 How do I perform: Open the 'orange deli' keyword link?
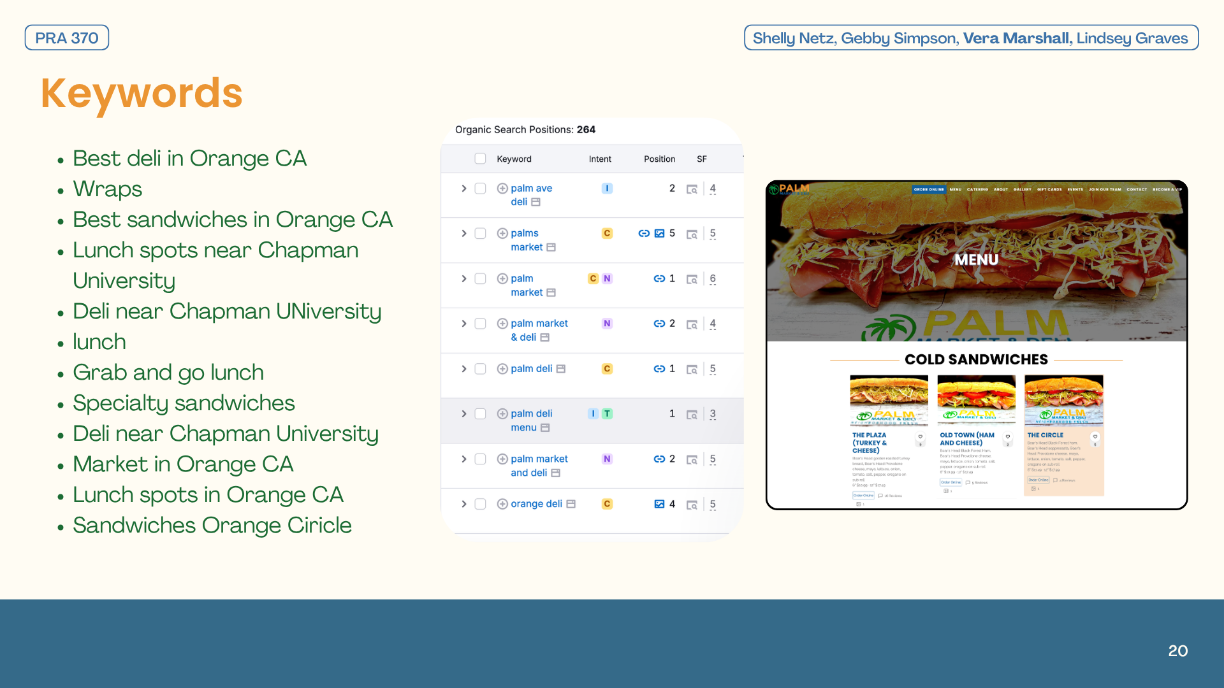[x=536, y=505]
